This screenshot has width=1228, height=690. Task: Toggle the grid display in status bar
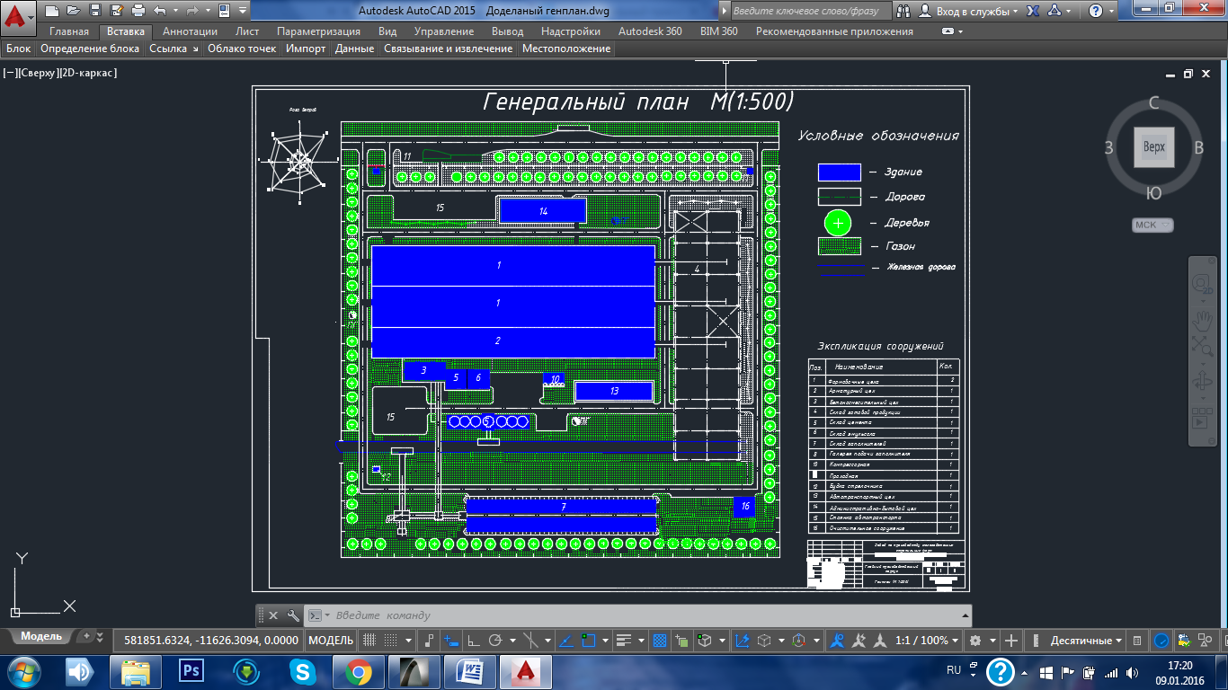(x=368, y=641)
